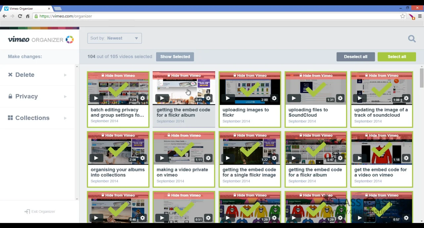Image resolution: width=424 pixels, height=228 pixels.
Task: Open gear for 'embed code for a single flickr image'
Action: coord(274,158)
